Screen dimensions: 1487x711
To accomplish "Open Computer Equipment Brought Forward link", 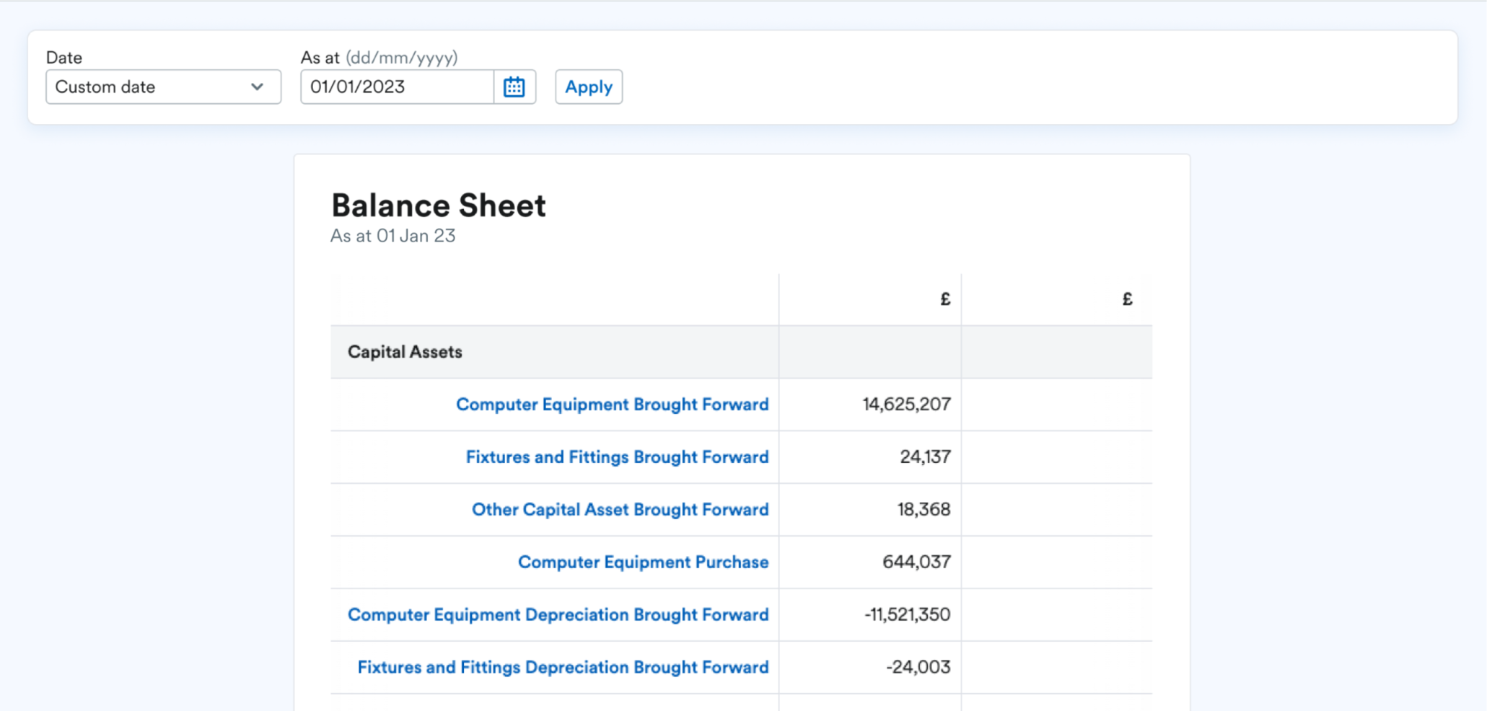I will tap(612, 405).
